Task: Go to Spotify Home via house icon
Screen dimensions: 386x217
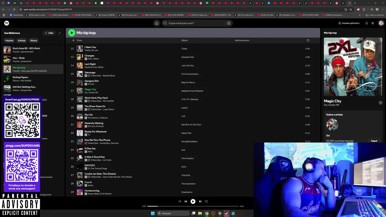Action: pyautogui.click(x=157, y=23)
